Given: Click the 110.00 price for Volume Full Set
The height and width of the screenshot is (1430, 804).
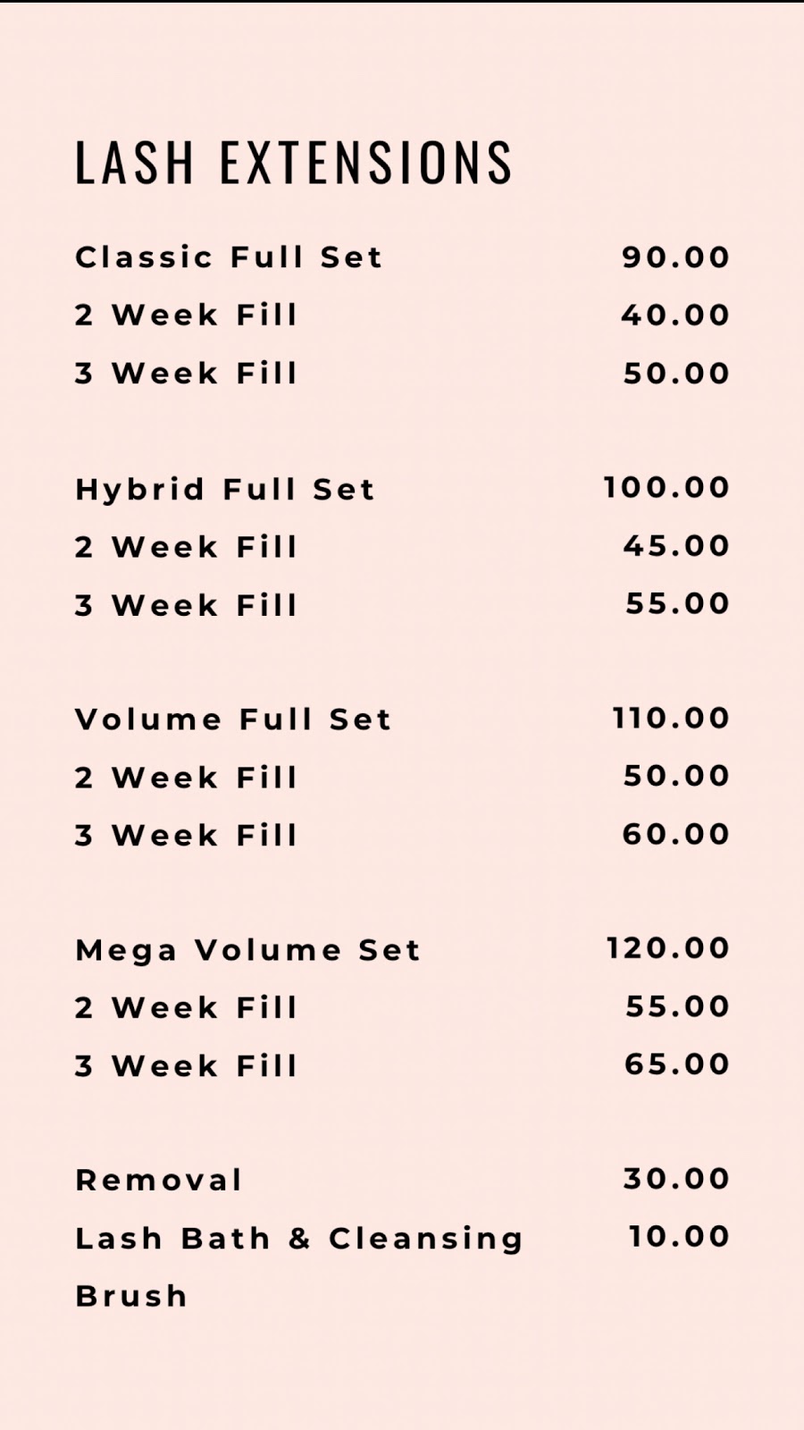Looking at the screenshot, I should pos(672,719).
